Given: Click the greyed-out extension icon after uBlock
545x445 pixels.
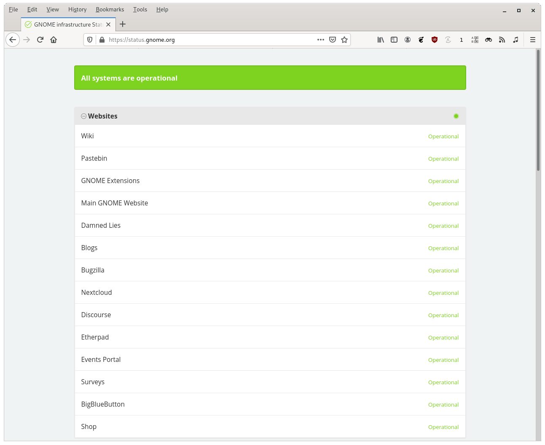Looking at the screenshot, I should pyautogui.click(x=448, y=40).
